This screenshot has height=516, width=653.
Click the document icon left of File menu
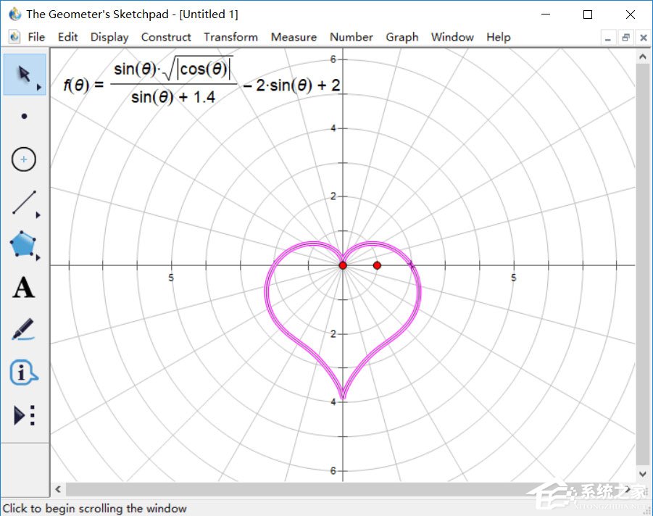click(14, 37)
